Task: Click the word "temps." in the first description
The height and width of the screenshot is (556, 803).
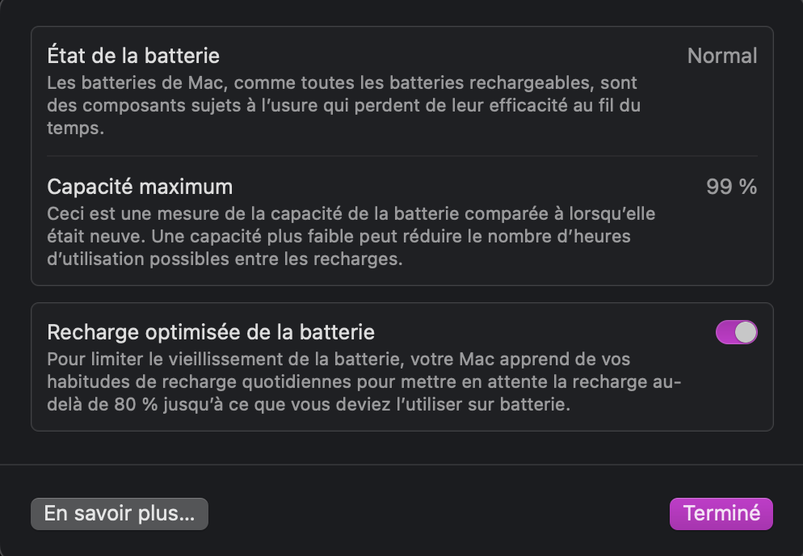Action: tap(75, 128)
